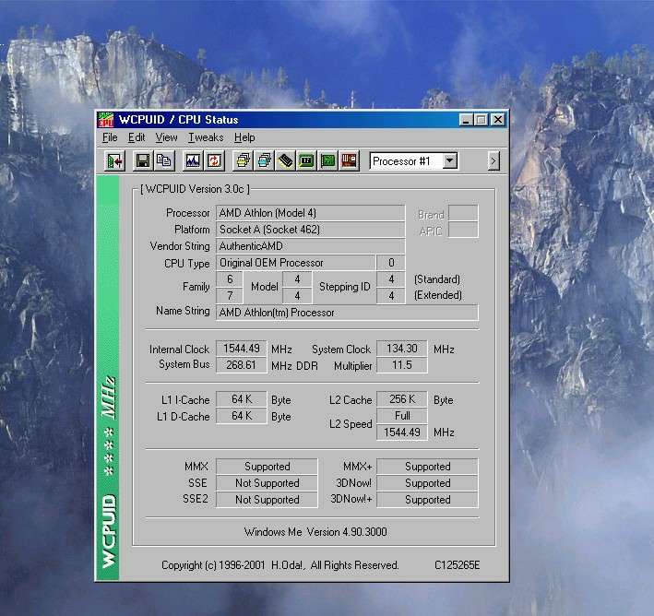Click the L1 I-Cache value 64 K
Image resolution: width=654 pixels, height=616 pixels.
point(241,399)
